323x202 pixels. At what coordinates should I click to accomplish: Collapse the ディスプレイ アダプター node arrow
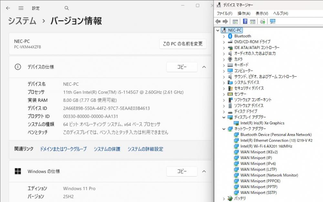224,117
